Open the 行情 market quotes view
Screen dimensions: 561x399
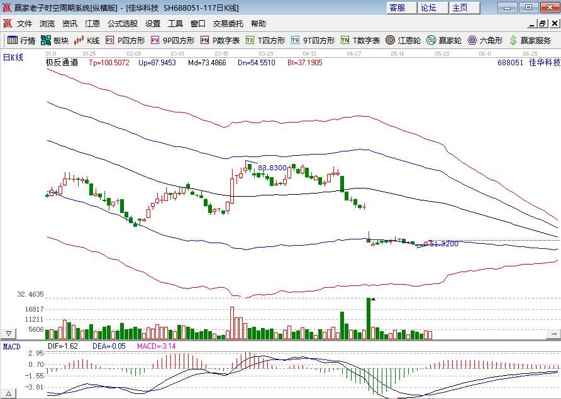pyautogui.click(x=21, y=40)
